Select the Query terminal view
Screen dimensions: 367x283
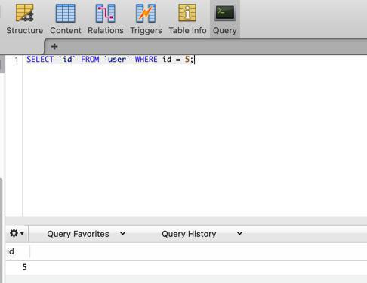point(225,19)
